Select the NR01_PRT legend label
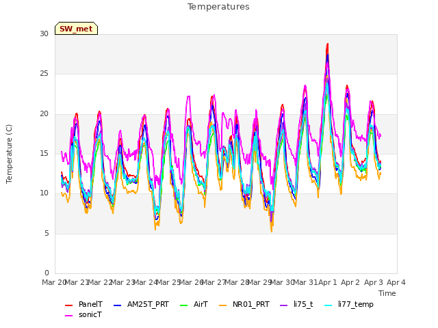 click(251, 304)
